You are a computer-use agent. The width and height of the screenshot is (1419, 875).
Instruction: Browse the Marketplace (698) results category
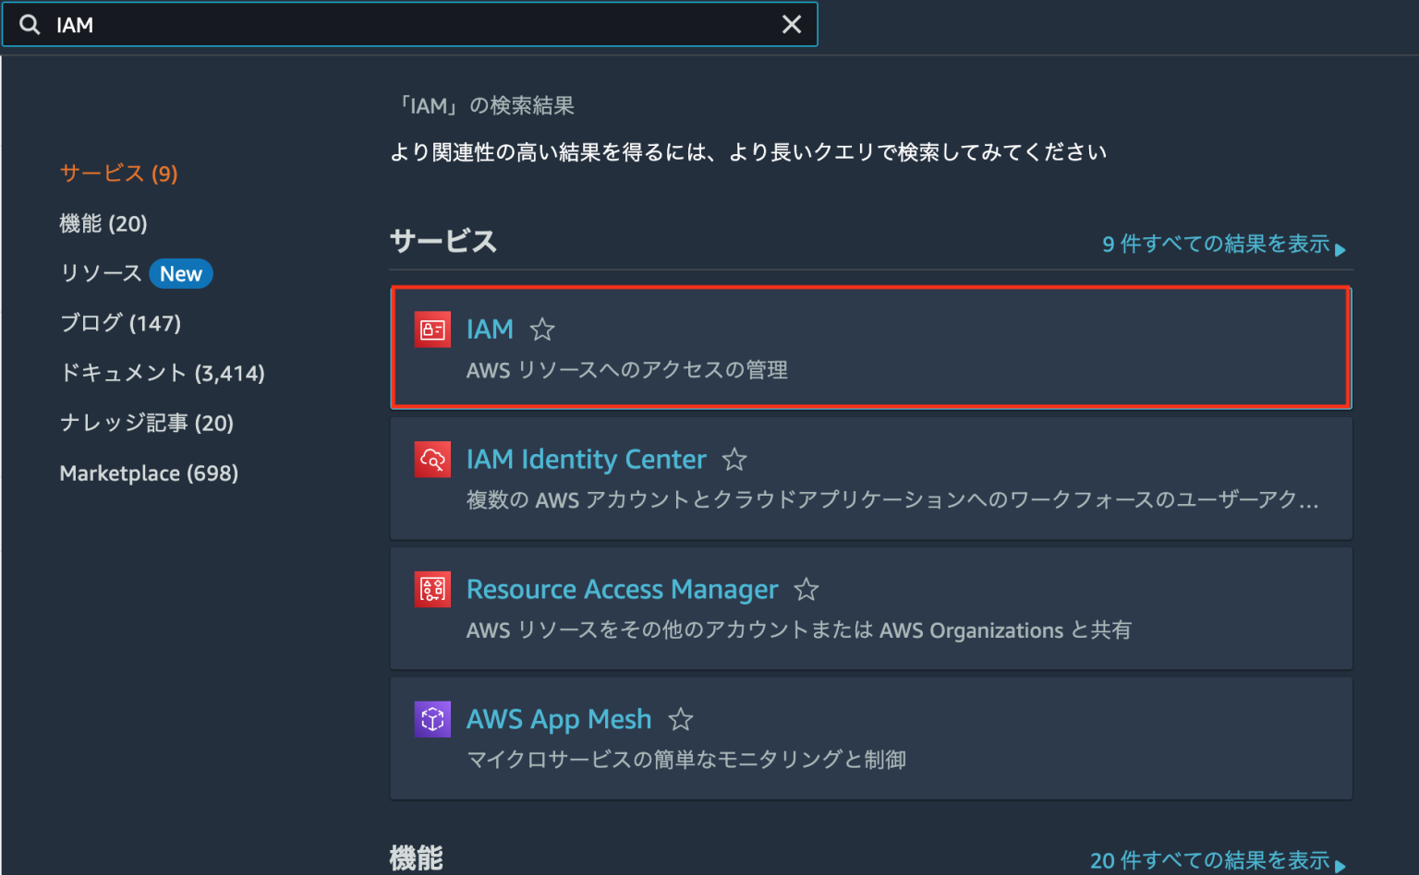coord(148,473)
